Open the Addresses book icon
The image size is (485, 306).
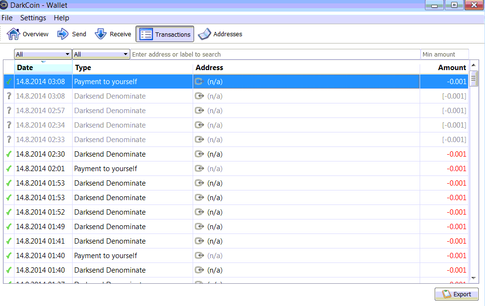[204, 34]
